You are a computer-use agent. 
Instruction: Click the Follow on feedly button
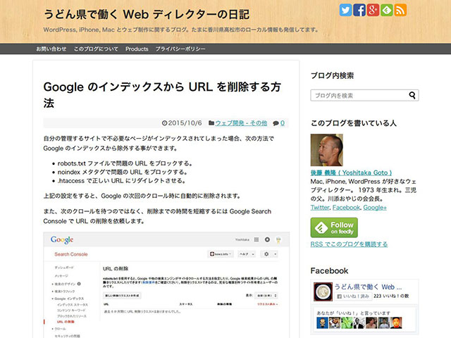[334, 227]
